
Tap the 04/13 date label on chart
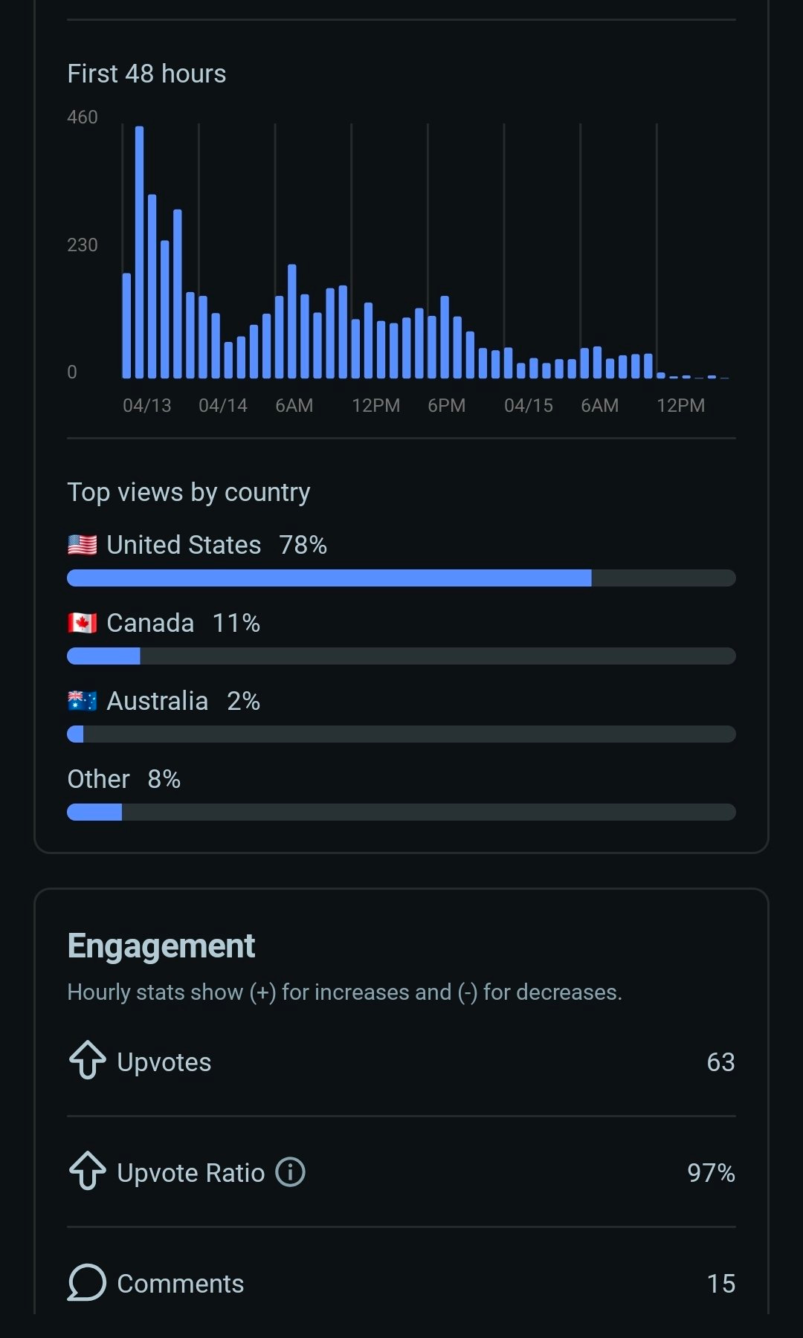(x=146, y=406)
